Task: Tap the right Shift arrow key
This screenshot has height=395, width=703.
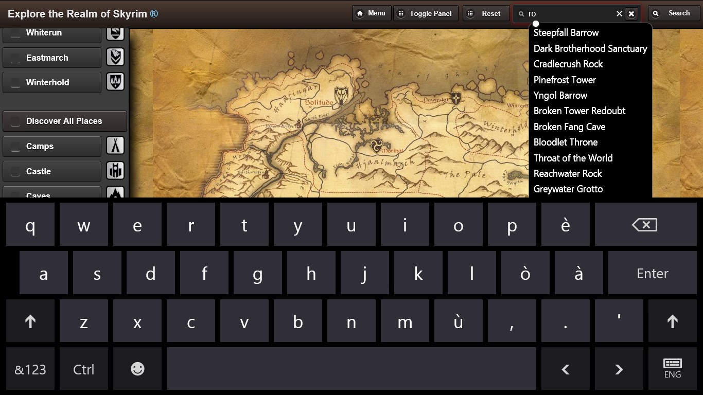Action: (x=672, y=321)
